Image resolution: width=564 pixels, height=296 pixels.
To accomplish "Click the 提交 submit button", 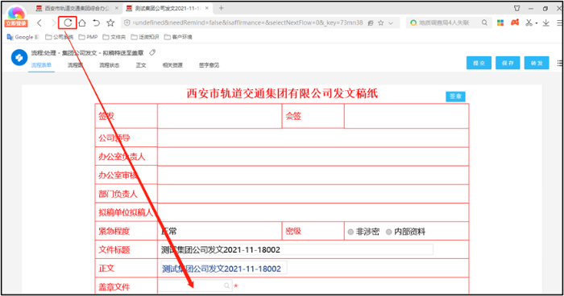I will click(x=479, y=63).
